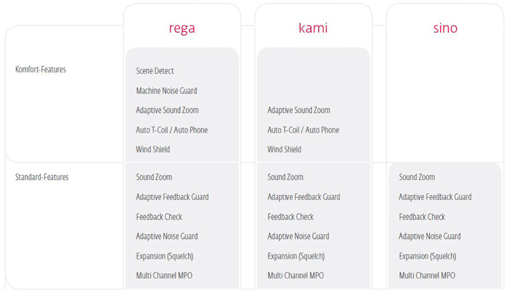Select the sino column heading
509x290 pixels.
point(445,28)
